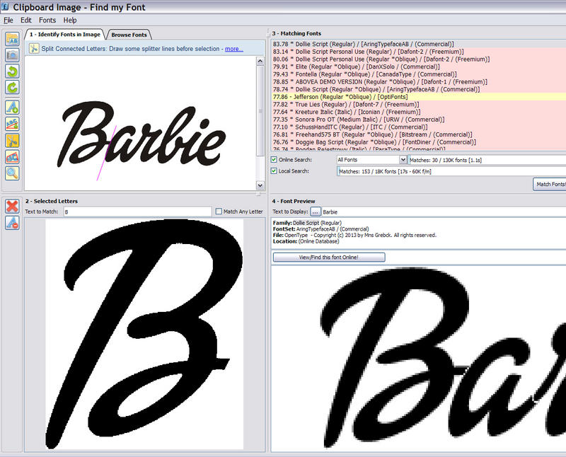
Task: Click the image panel scrollbar down arrow
Action: point(260,185)
